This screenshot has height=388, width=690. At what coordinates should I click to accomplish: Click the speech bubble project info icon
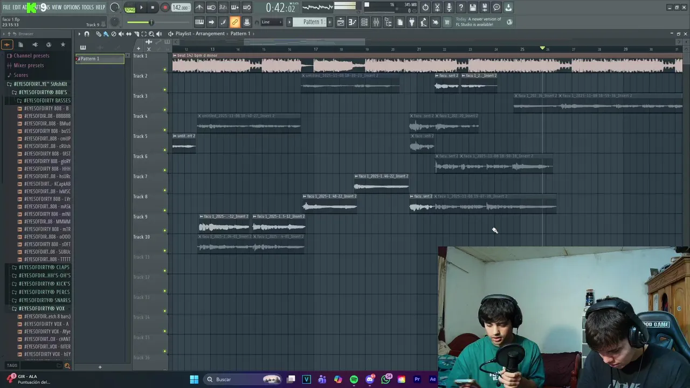pos(496,8)
